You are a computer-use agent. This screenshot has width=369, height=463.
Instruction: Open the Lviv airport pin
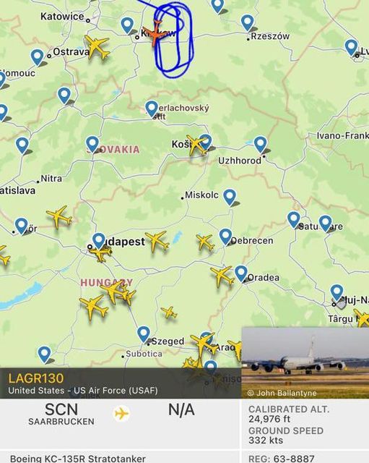coord(352,48)
